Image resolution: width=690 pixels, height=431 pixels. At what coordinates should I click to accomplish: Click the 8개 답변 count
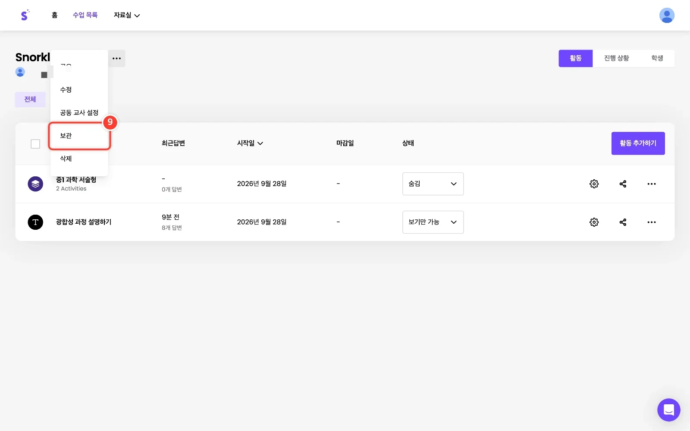pos(172,228)
